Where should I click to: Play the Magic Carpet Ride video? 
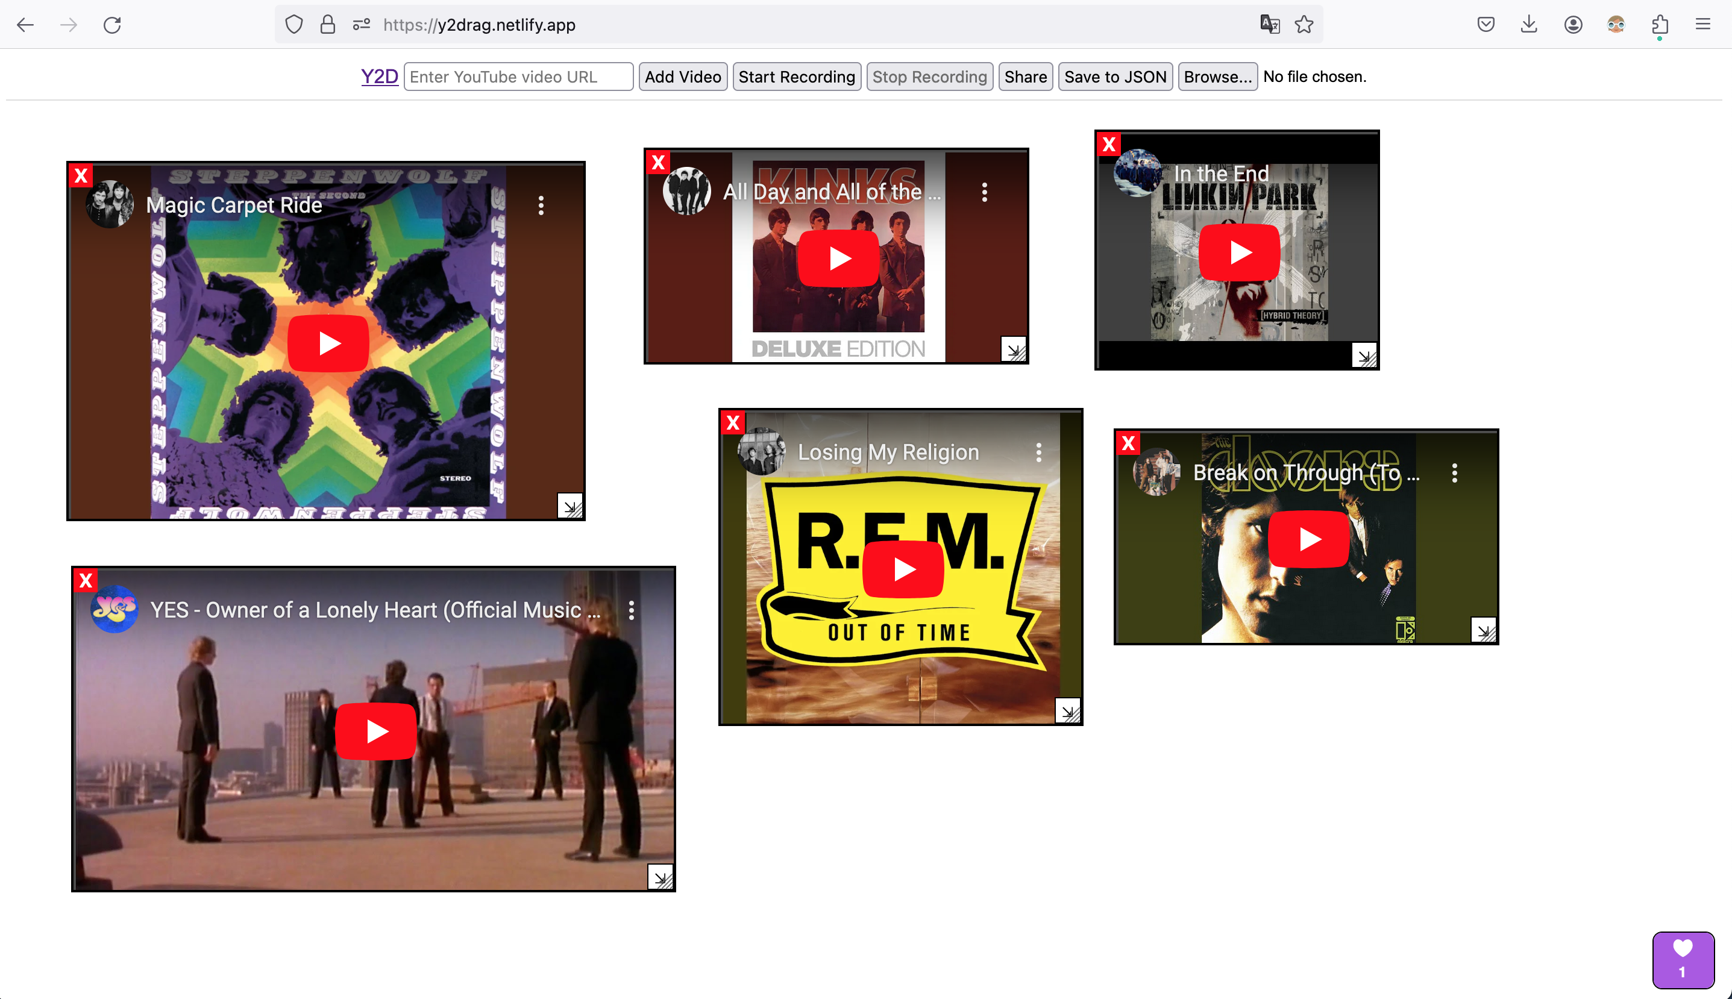click(x=328, y=343)
